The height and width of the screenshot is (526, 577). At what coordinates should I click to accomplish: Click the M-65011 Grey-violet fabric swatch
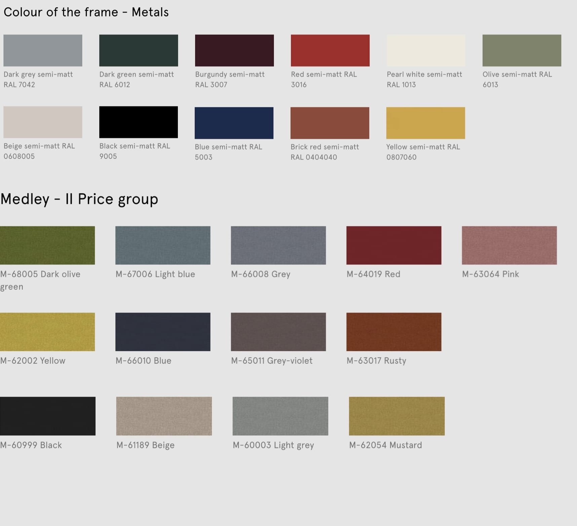pos(278,332)
